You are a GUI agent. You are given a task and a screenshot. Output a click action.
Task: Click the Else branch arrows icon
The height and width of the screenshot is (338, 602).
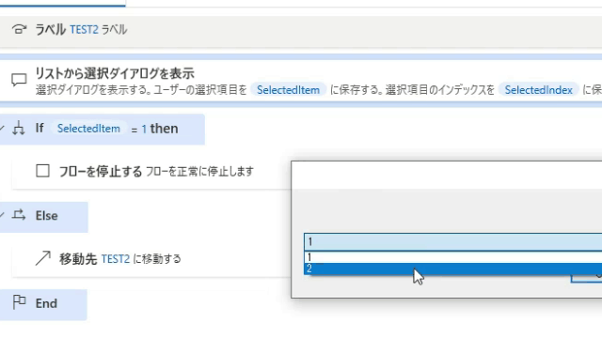pos(19,215)
